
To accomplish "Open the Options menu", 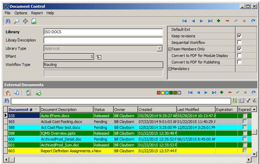I will (21, 13).
